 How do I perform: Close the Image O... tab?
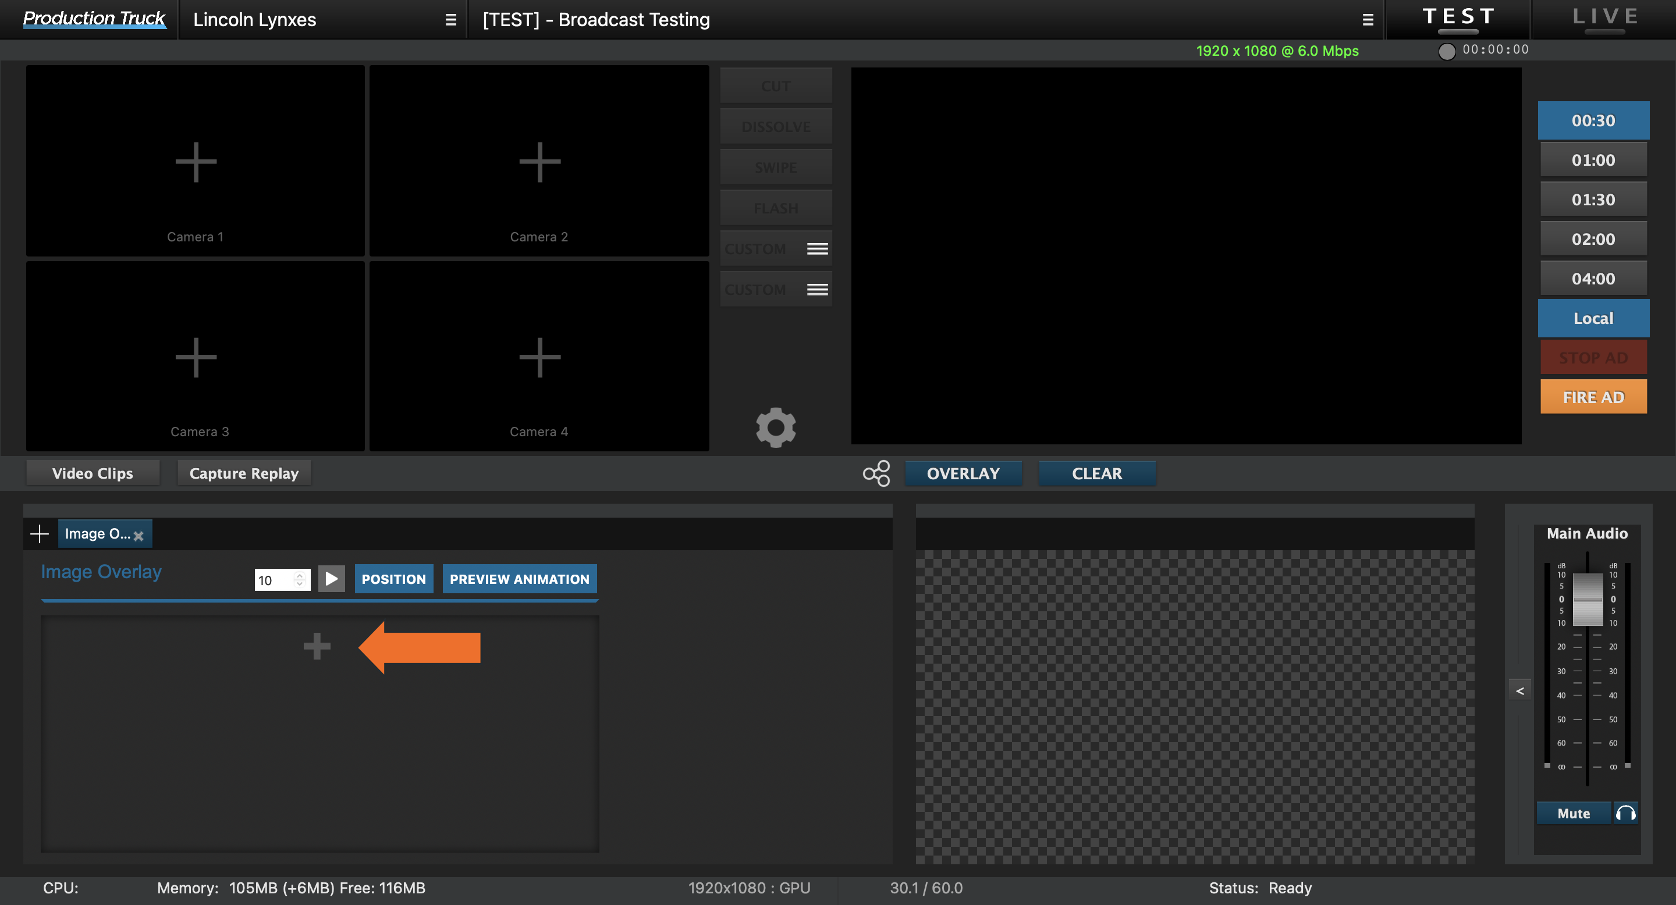click(139, 536)
